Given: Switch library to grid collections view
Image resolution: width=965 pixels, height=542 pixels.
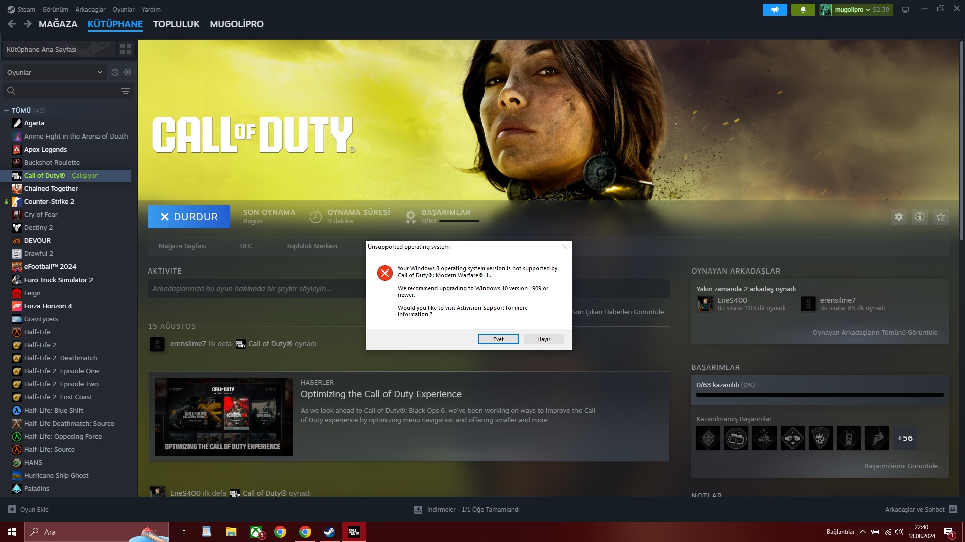Looking at the screenshot, I should tap(126, 49).
